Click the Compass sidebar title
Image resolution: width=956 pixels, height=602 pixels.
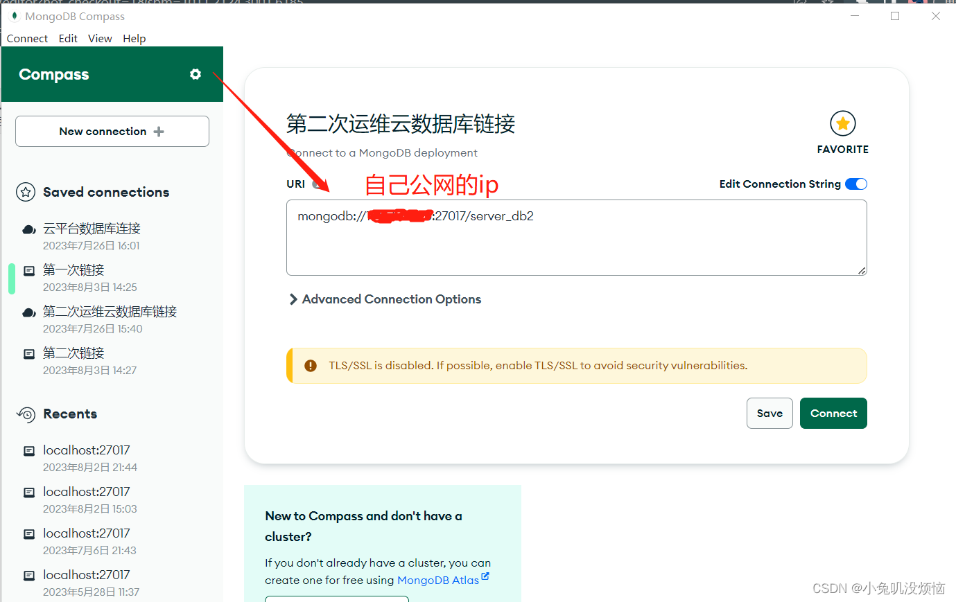click(x=54, y=75)
